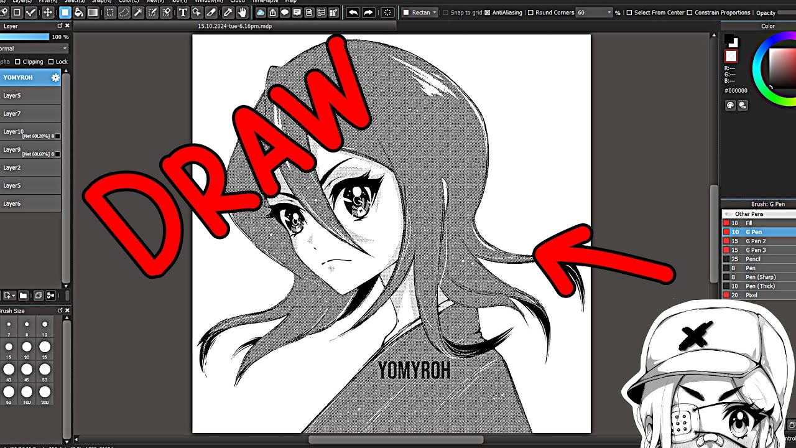
Task: Open the Color menu
Action: [x=127, y=2]
